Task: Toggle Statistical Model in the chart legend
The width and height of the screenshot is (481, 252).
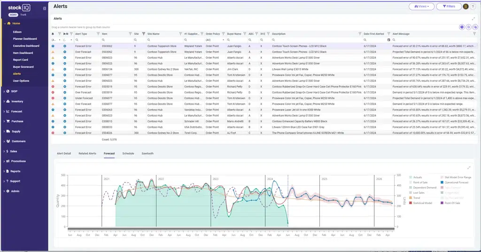Action: coord(420,203)
